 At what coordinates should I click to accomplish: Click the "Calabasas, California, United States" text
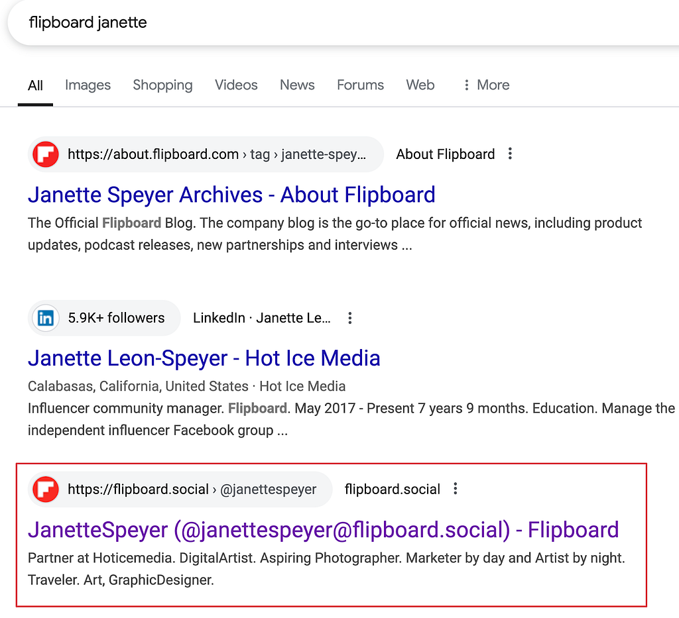point(138,386)
